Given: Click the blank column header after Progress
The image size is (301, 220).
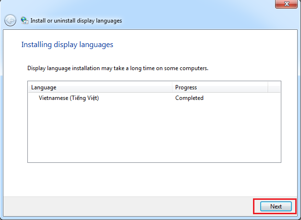Looking at the screenshot, I should (x=274, y=87).
